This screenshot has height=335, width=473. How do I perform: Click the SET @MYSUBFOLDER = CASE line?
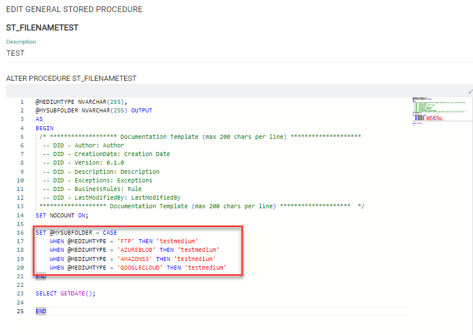coord(76,233)
